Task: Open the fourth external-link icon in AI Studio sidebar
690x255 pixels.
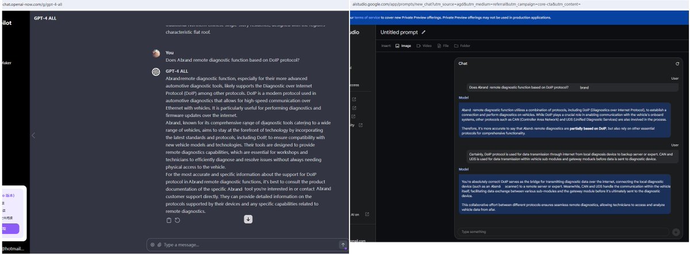Action: coord(361,125)
